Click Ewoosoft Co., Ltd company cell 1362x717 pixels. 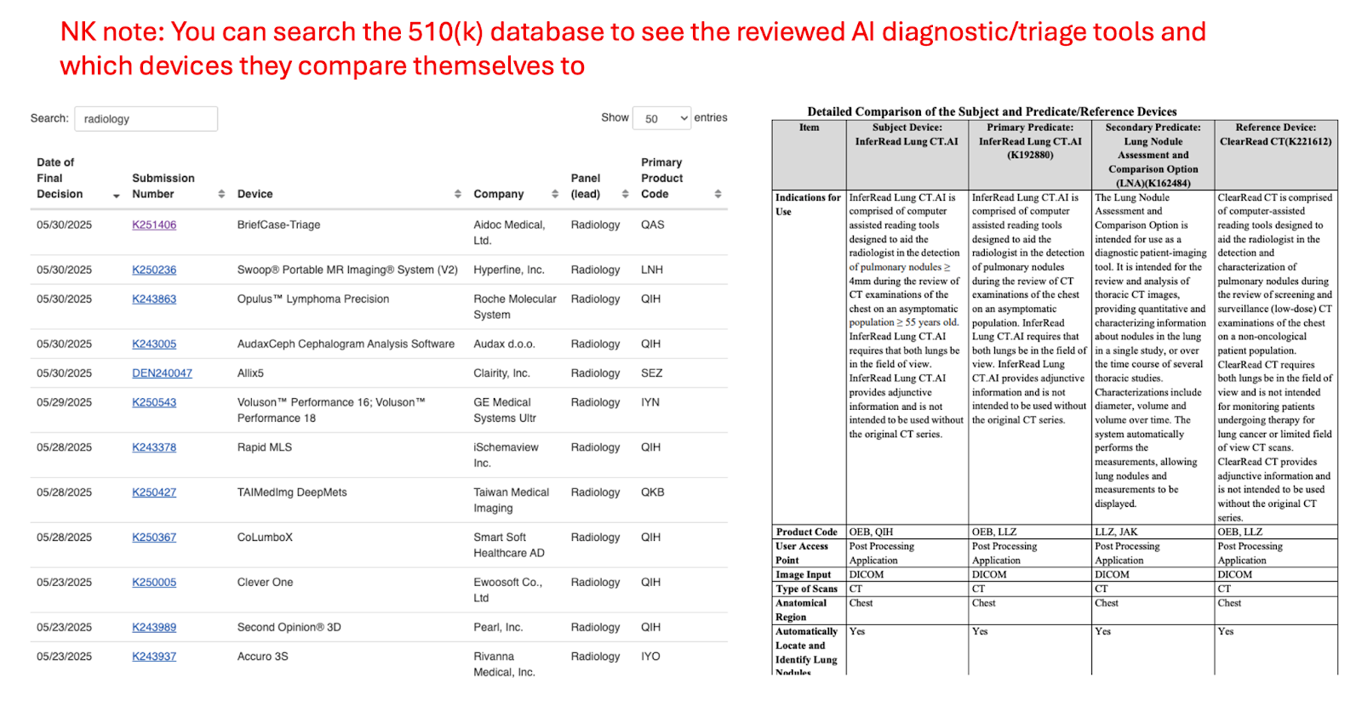click(507, 590)
